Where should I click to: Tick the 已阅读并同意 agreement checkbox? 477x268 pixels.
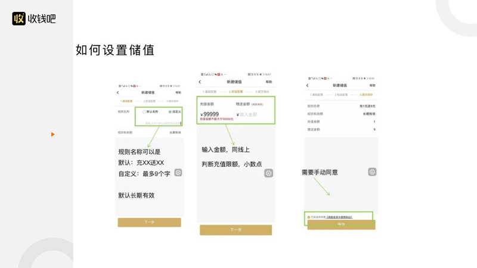[309, 217]
